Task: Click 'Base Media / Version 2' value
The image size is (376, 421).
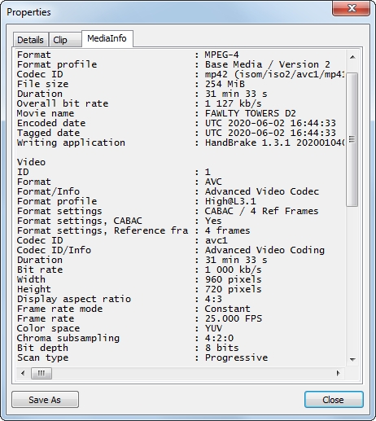Action: pyautogui.click(x=268, y=64)
